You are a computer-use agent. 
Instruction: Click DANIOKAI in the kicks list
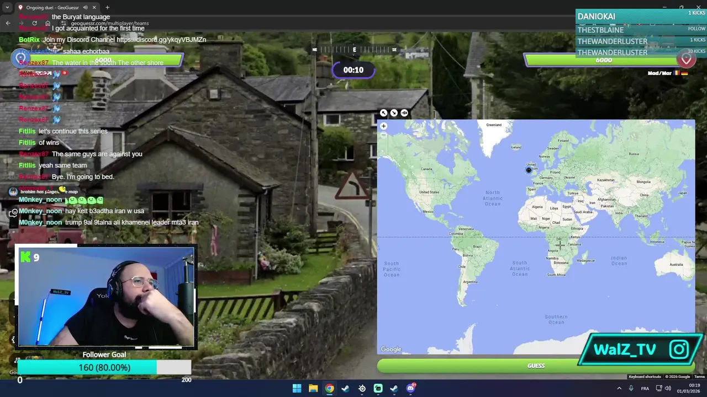click(596, 17)
